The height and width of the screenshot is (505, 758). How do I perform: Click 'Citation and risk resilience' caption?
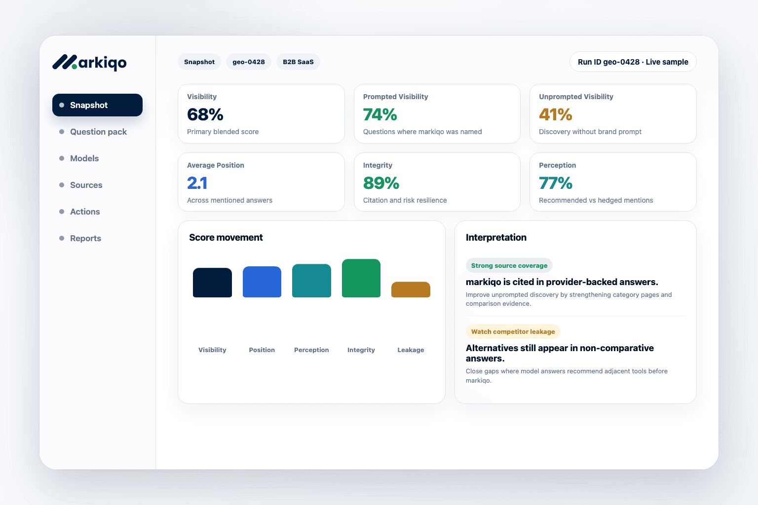pos(405,200)
